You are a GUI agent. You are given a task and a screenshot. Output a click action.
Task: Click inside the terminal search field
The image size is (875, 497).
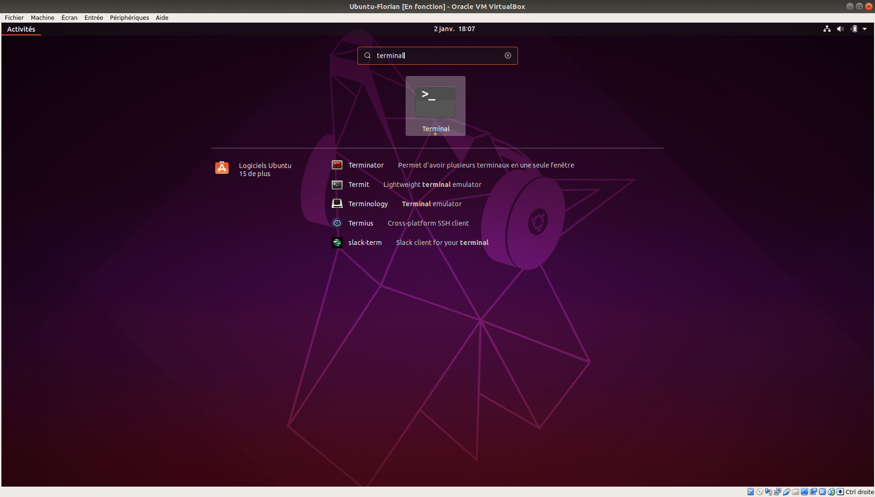[x=437, y=56]
